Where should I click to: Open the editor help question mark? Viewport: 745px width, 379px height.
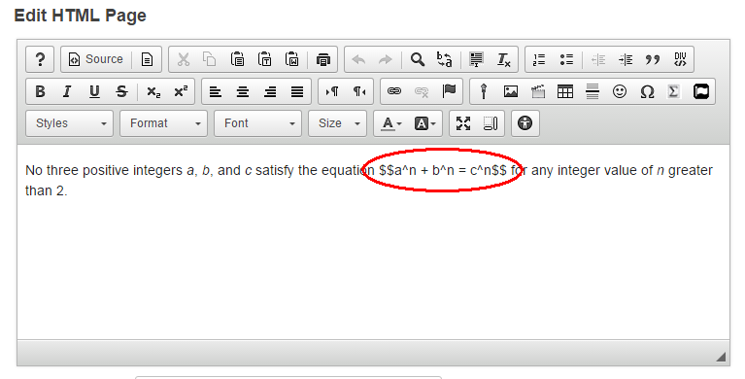tap(40, 59)
